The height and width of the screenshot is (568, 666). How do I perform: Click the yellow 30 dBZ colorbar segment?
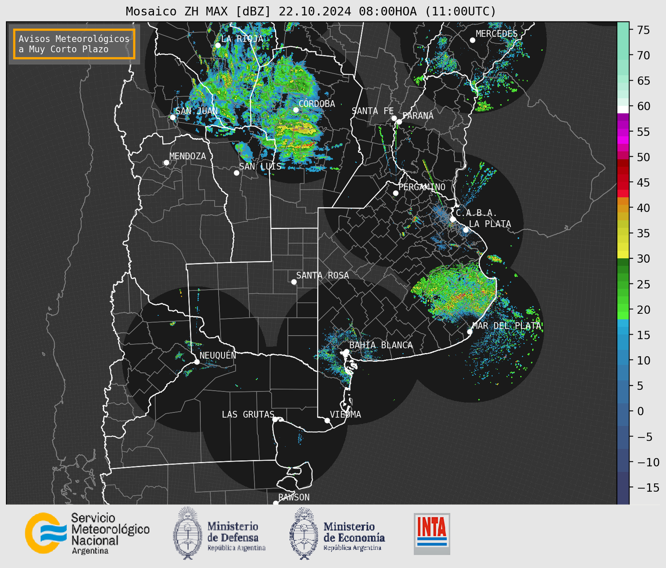tap(623, 255)
